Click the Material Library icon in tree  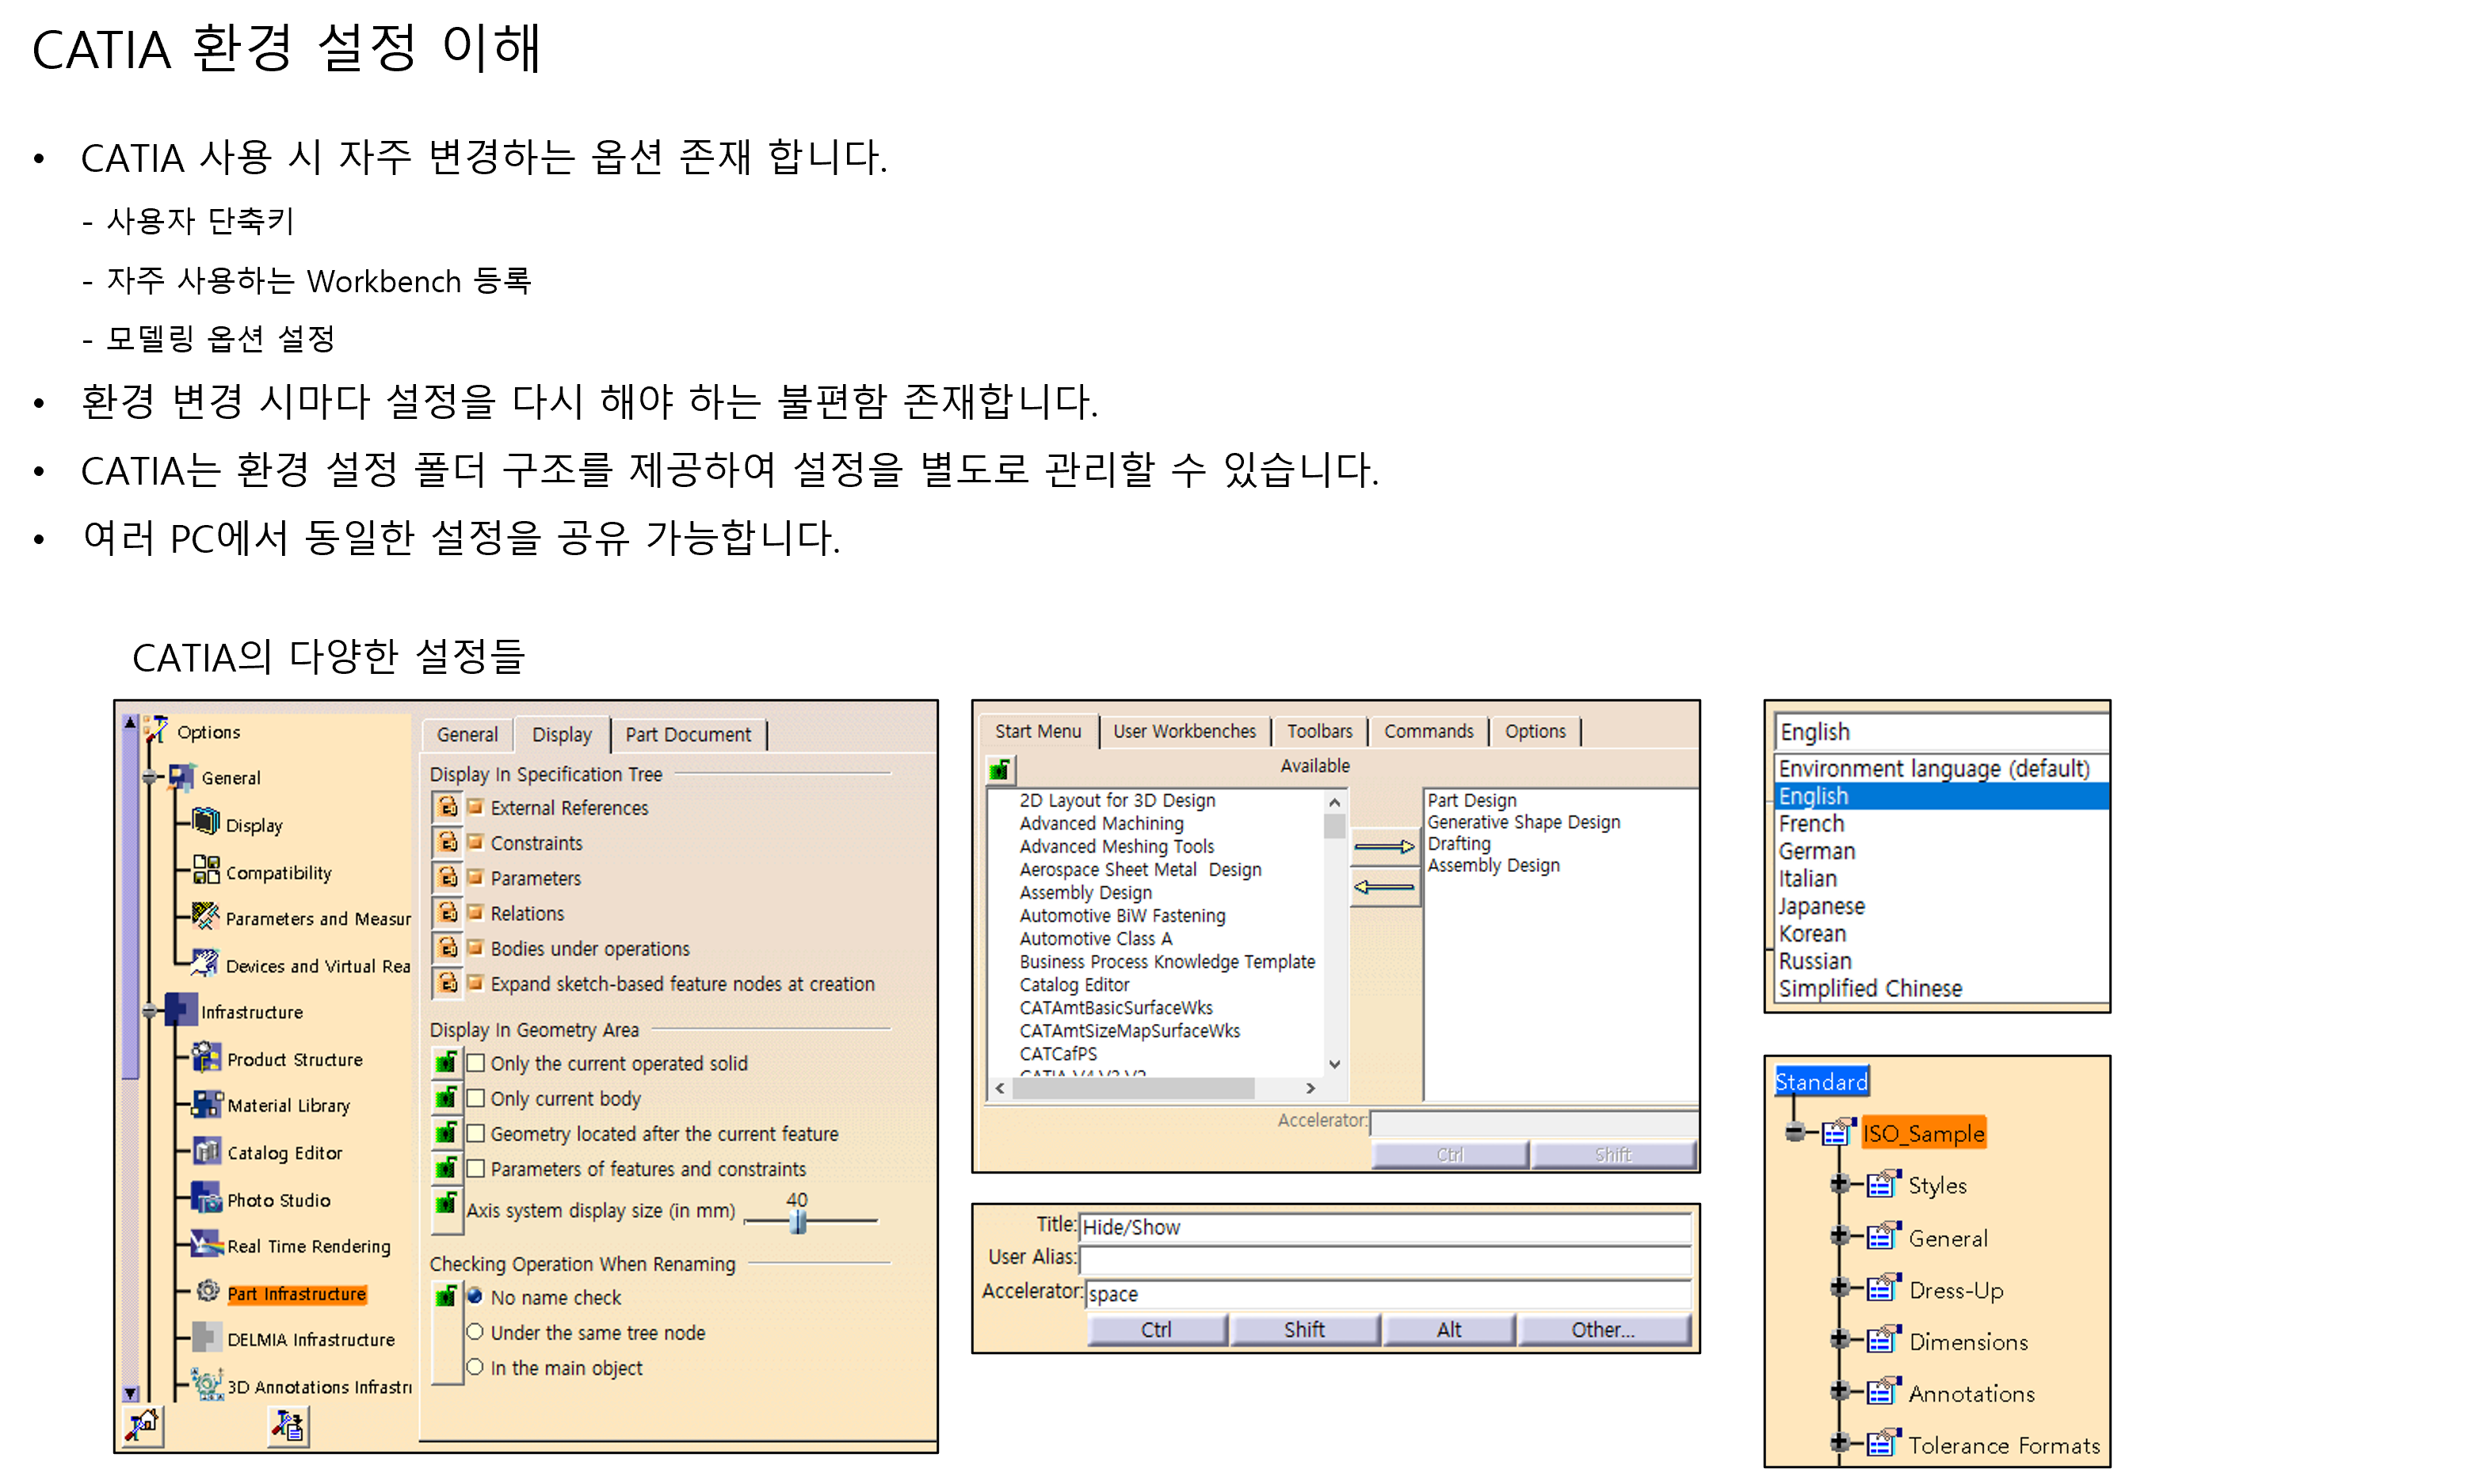pyautogui.click(x=207, y=1104)
